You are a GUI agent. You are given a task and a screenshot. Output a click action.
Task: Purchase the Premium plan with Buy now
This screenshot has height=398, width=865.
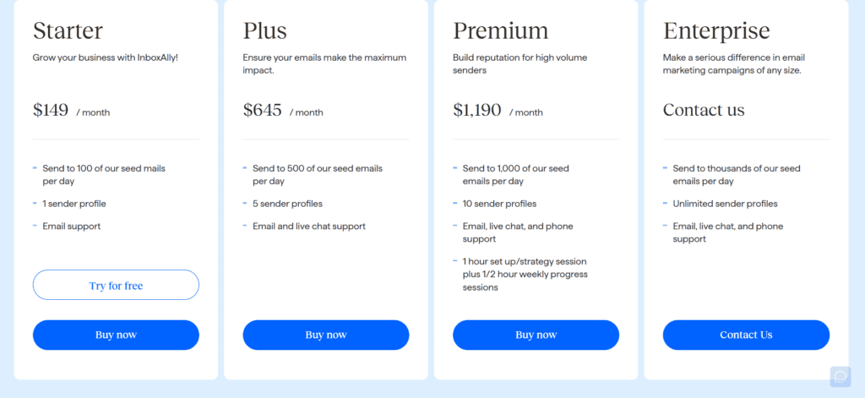point(536,335)
